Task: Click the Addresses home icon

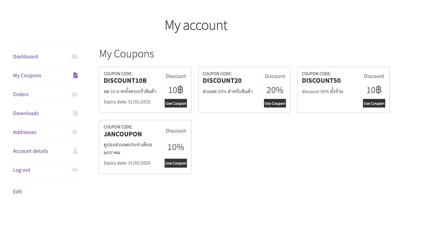Action: (x=75, y=132)
